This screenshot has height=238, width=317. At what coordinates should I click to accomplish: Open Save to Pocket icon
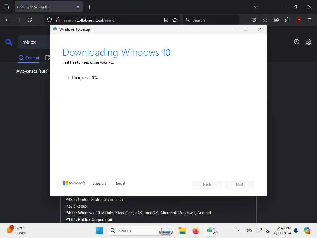(254, 20)
